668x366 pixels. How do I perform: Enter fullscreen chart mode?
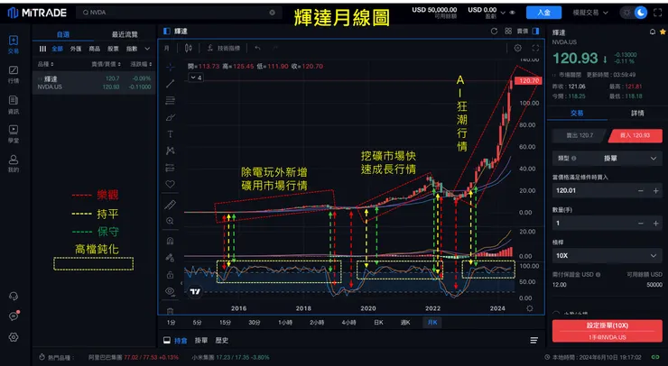pyautogui.click(x=535, y=48)
